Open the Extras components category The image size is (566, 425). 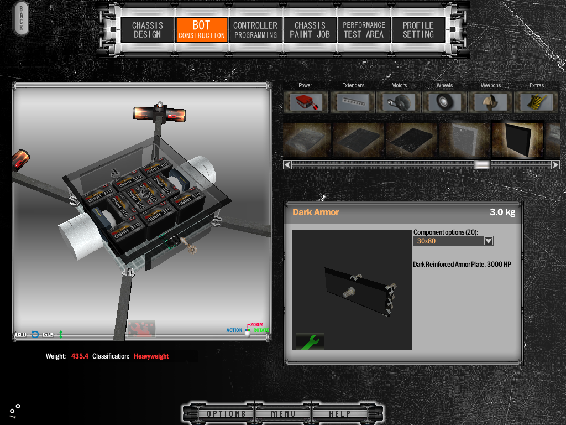(536, 102)
